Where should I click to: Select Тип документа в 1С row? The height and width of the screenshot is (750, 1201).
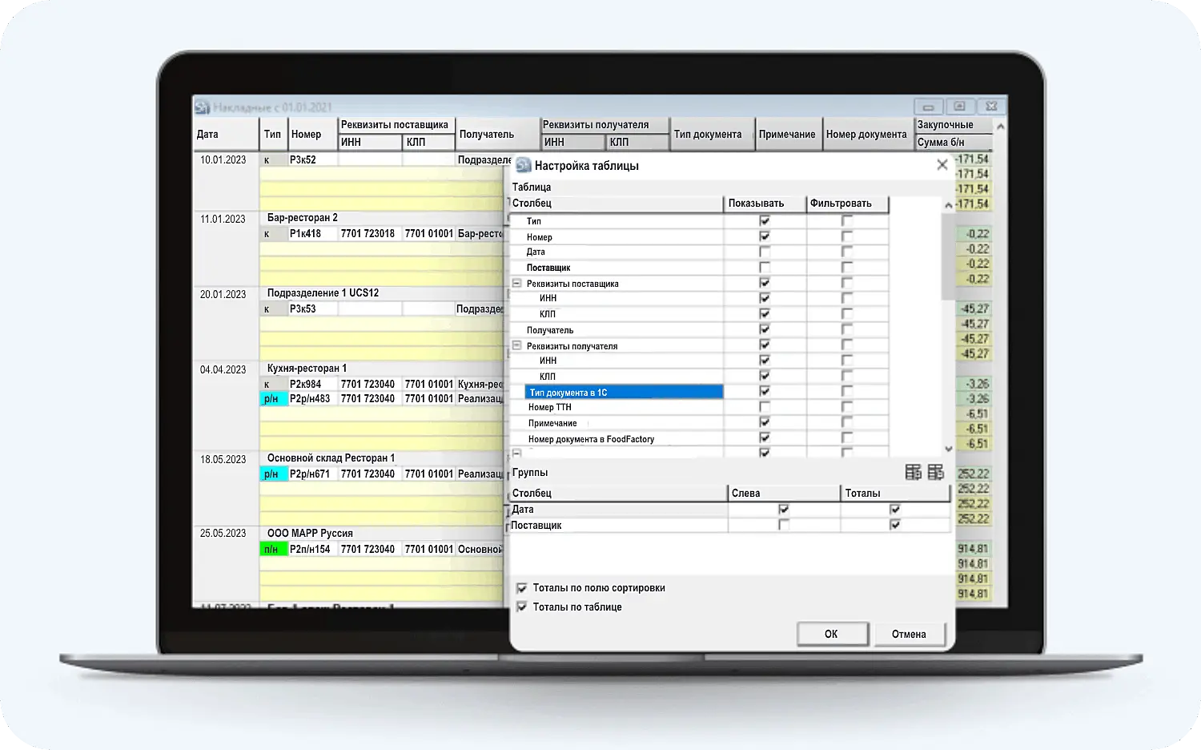[624, 392]
